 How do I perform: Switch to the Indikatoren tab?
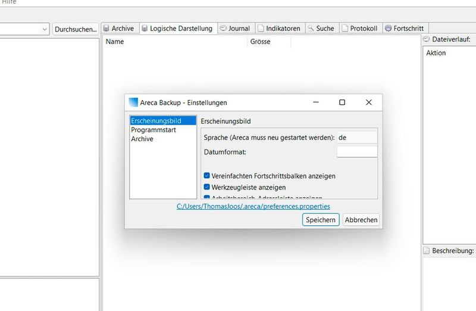[x=280, y=28]
